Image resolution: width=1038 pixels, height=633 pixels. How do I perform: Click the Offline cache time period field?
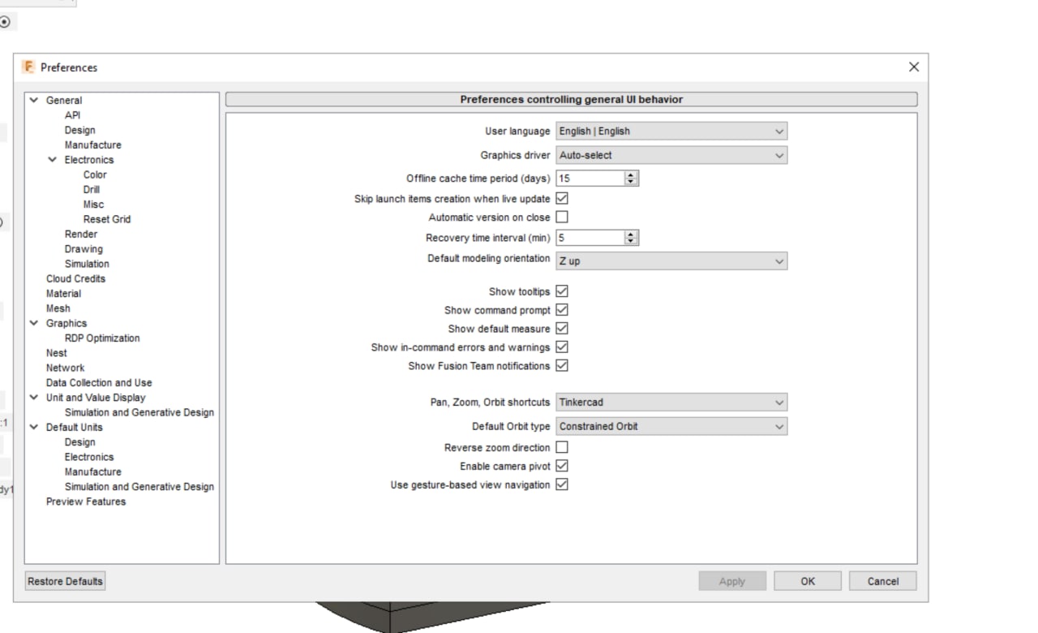tap(590, 178)
